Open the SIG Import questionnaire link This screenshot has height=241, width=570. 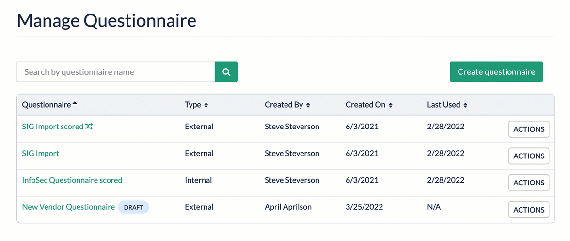(x=41, y=153)
